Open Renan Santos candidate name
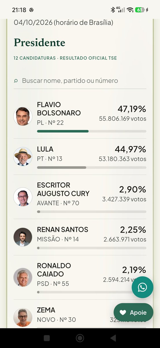Viewport: 160px width, 348px height. tap(63, 229)
